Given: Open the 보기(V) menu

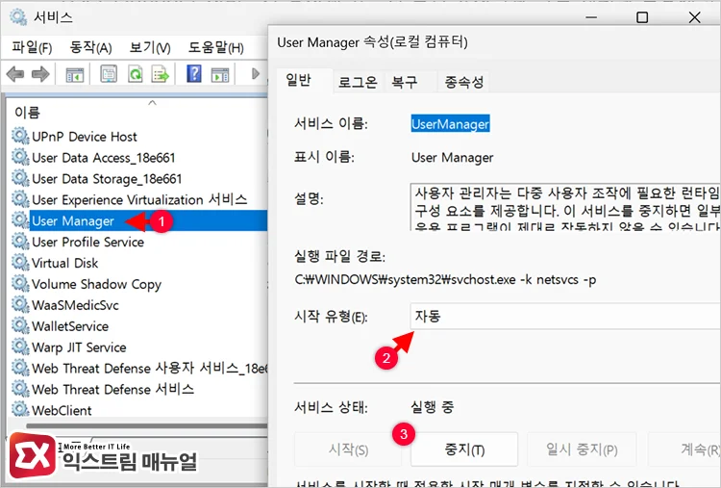Looking at the screenshot, I should pos(150,47).
